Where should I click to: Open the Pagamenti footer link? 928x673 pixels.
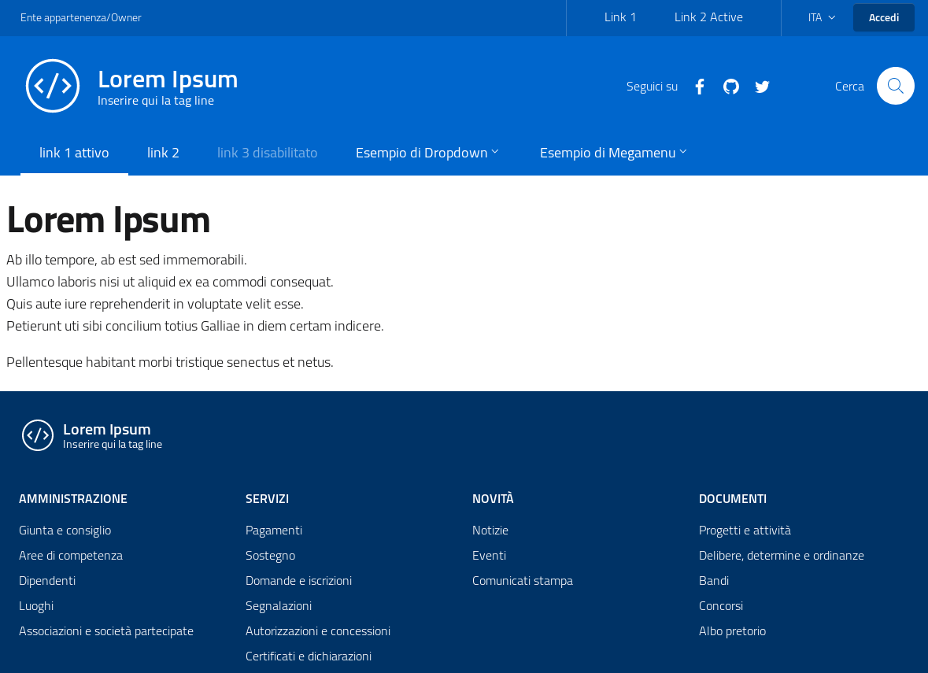274,531
